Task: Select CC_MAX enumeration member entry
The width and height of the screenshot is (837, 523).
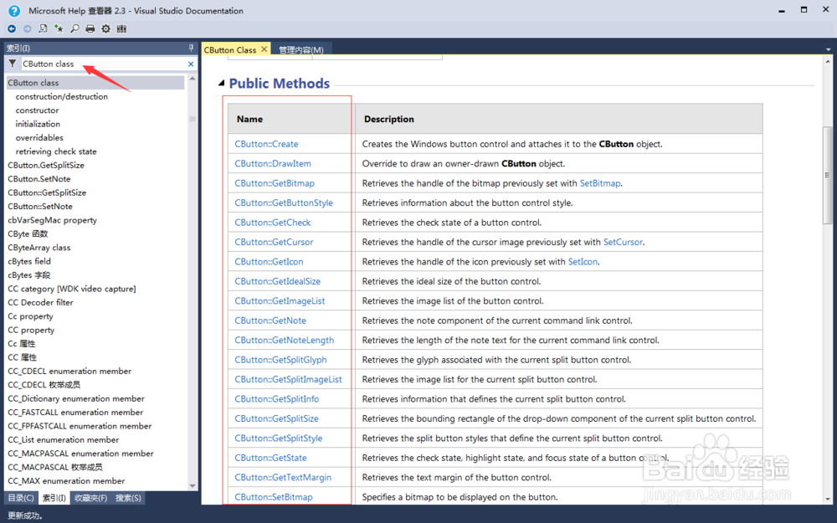Action: [x=66, y=481]
